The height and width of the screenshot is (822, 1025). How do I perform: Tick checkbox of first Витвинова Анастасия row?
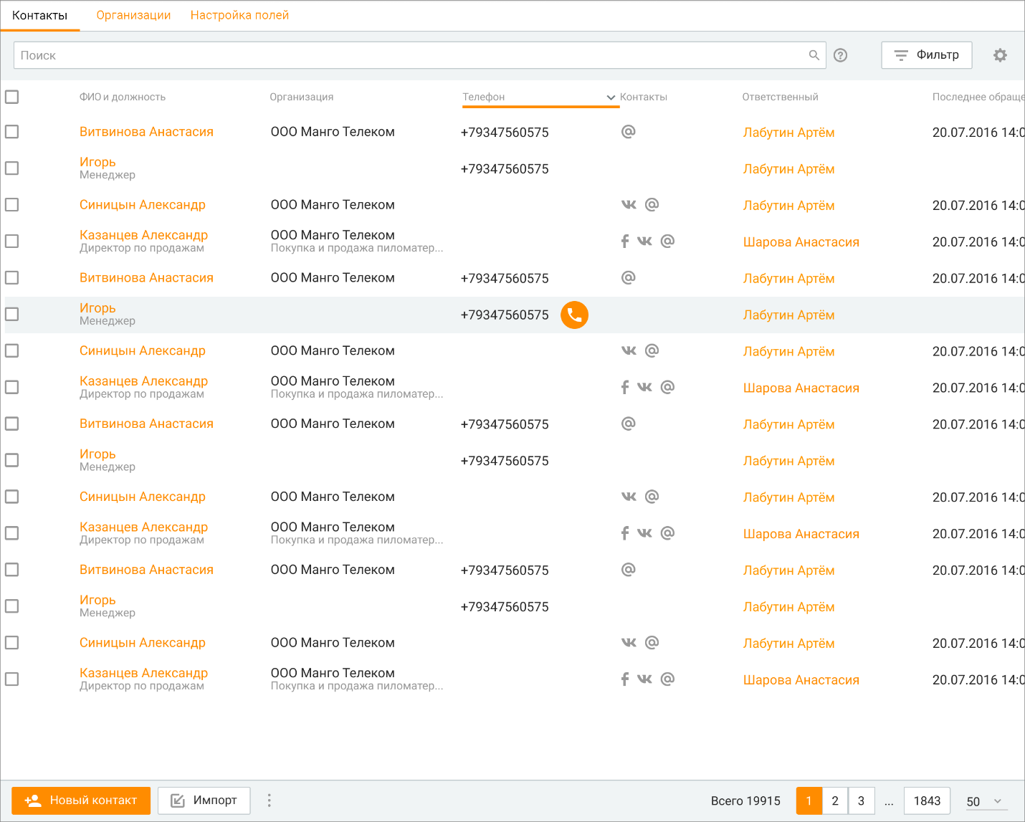12,132
